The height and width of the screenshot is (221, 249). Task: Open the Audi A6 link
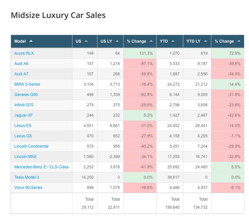21,64
